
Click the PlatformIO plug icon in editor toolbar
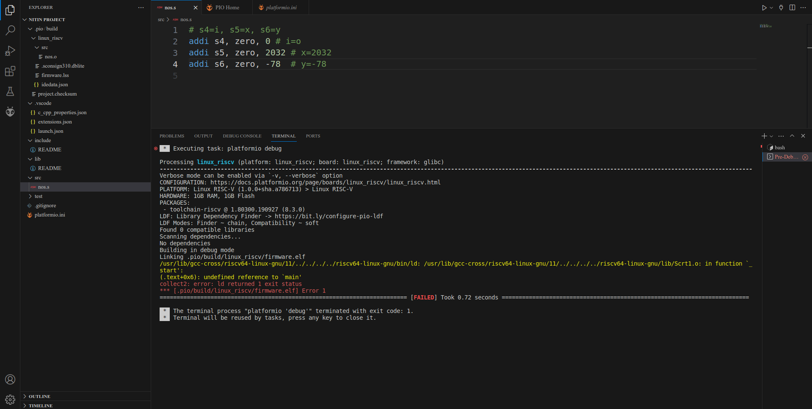pyautogui.click(x=781, y=8)
